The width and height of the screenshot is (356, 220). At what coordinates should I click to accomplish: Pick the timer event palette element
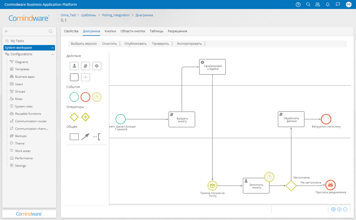pos(97,97)
